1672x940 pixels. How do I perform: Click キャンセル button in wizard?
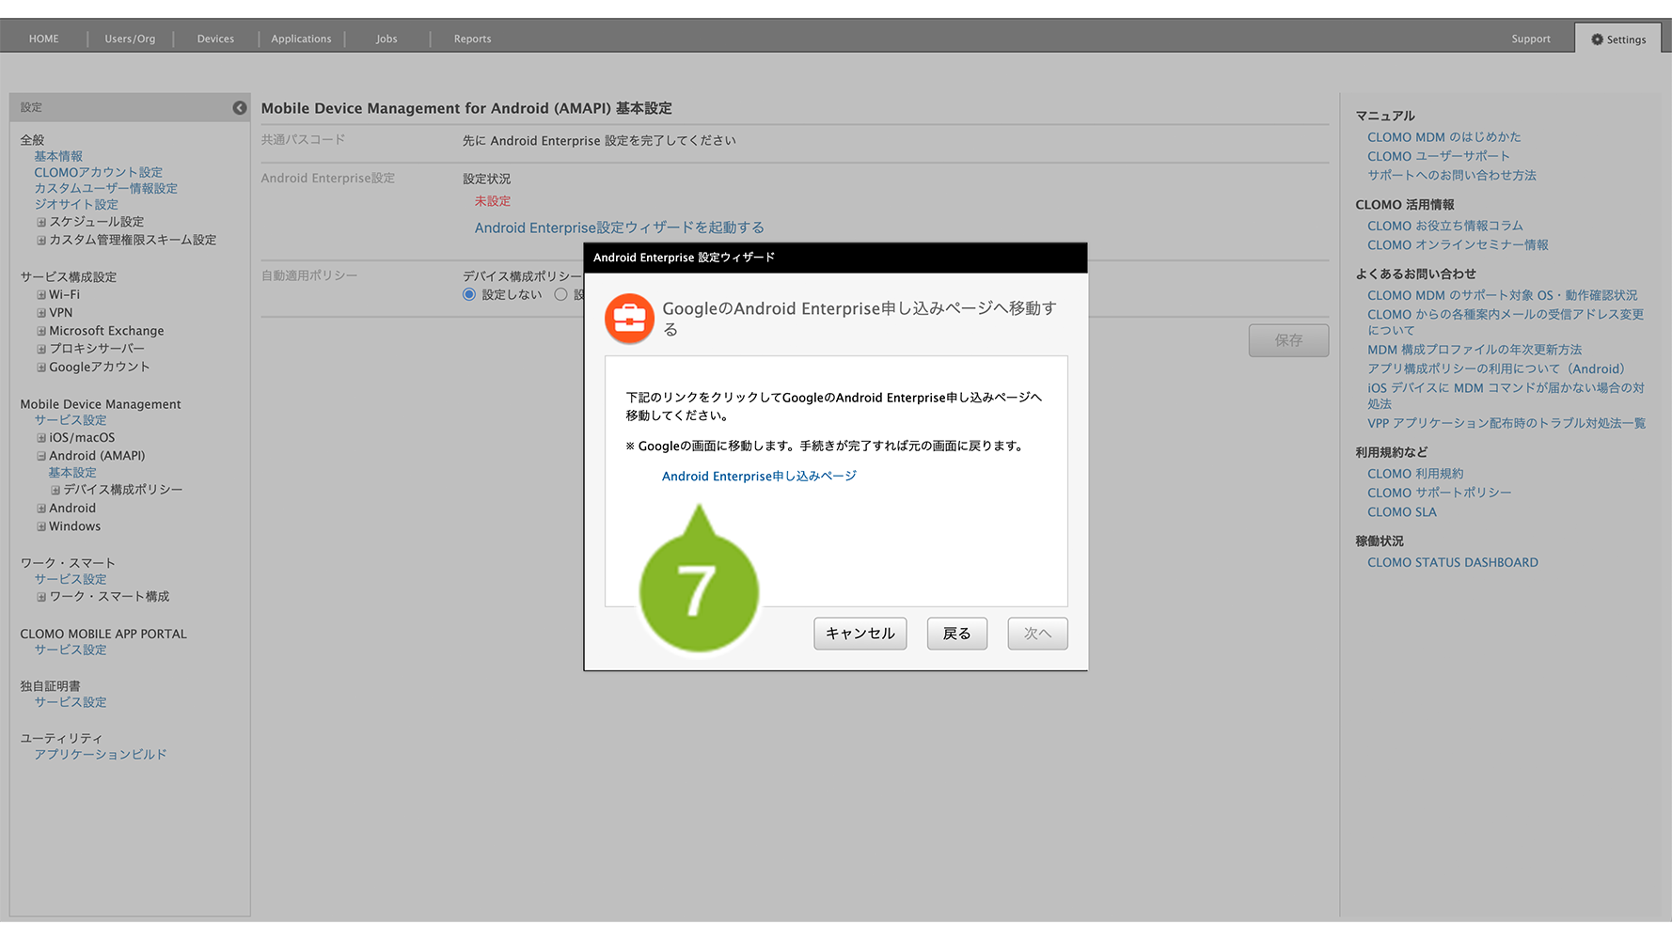(860, 634)
